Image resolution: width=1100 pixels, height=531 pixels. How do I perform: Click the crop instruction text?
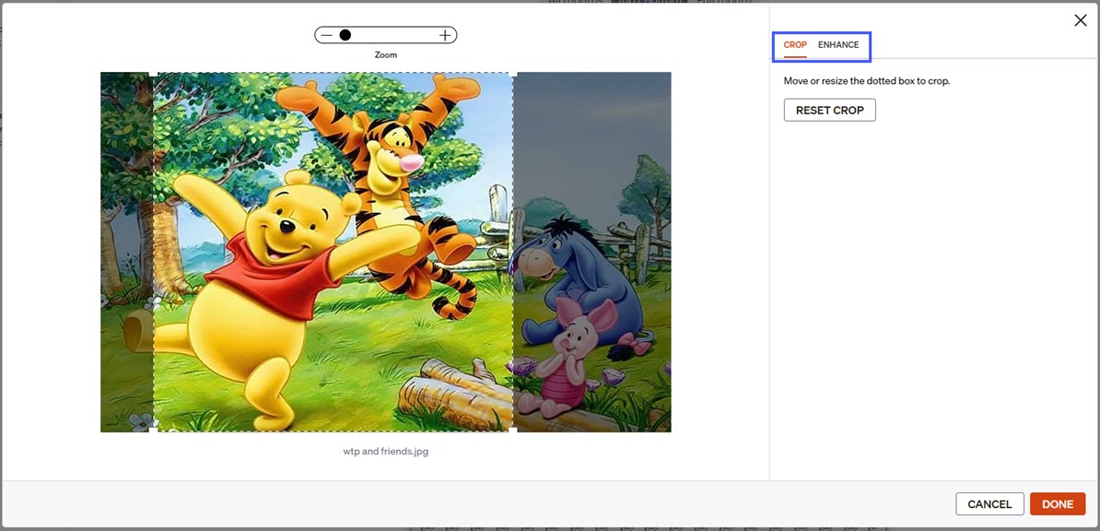click(867, 81)
